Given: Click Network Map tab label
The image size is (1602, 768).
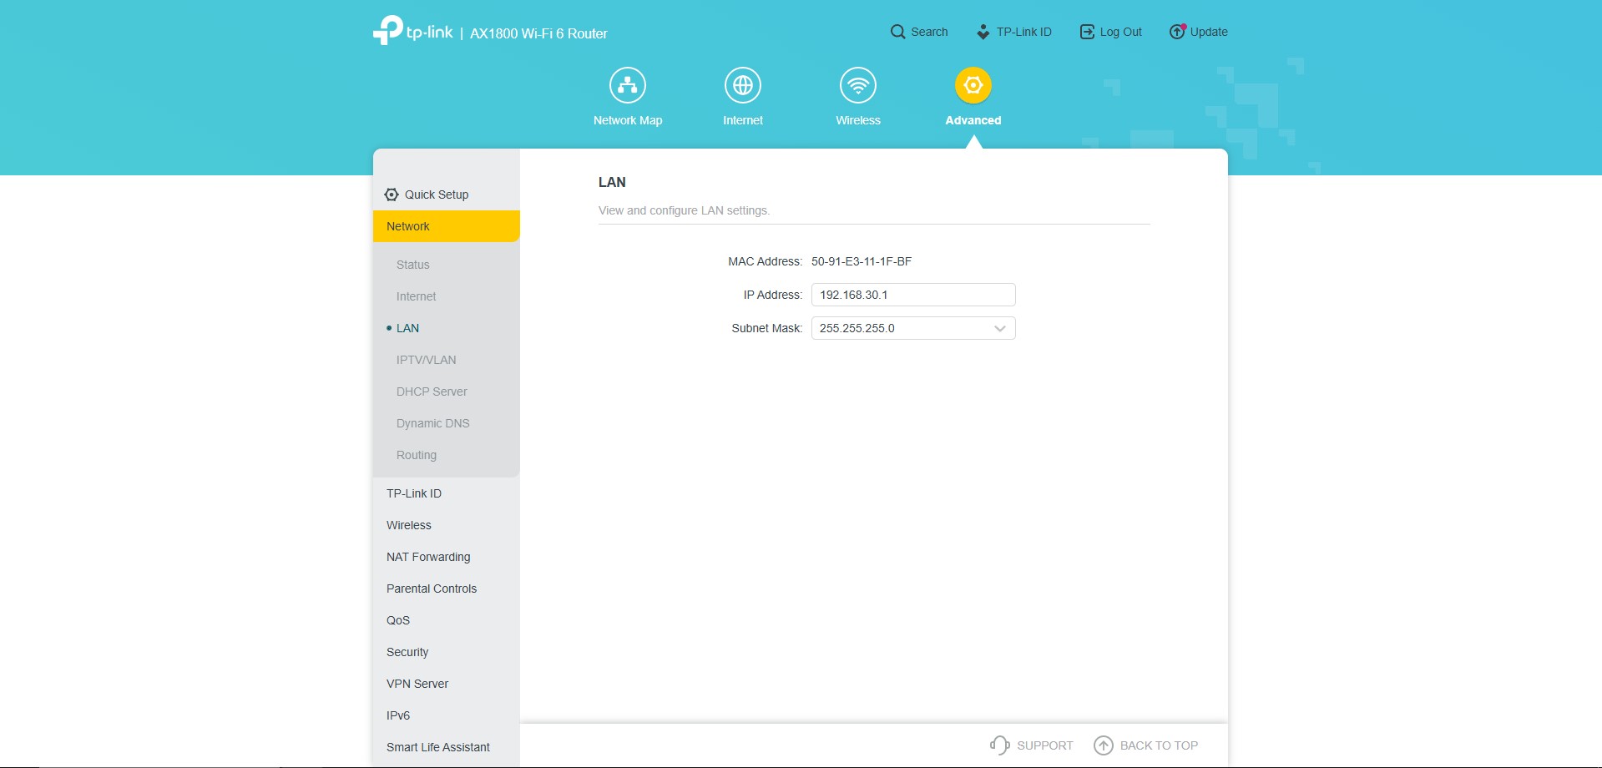Looking at the screenshot, I should 628,120.
